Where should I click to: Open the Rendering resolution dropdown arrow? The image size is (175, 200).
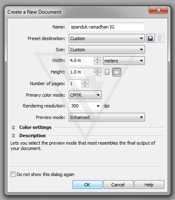click(98, 106)
